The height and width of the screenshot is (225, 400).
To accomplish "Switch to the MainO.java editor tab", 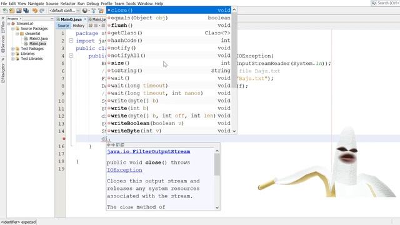I will pos(71,19).
